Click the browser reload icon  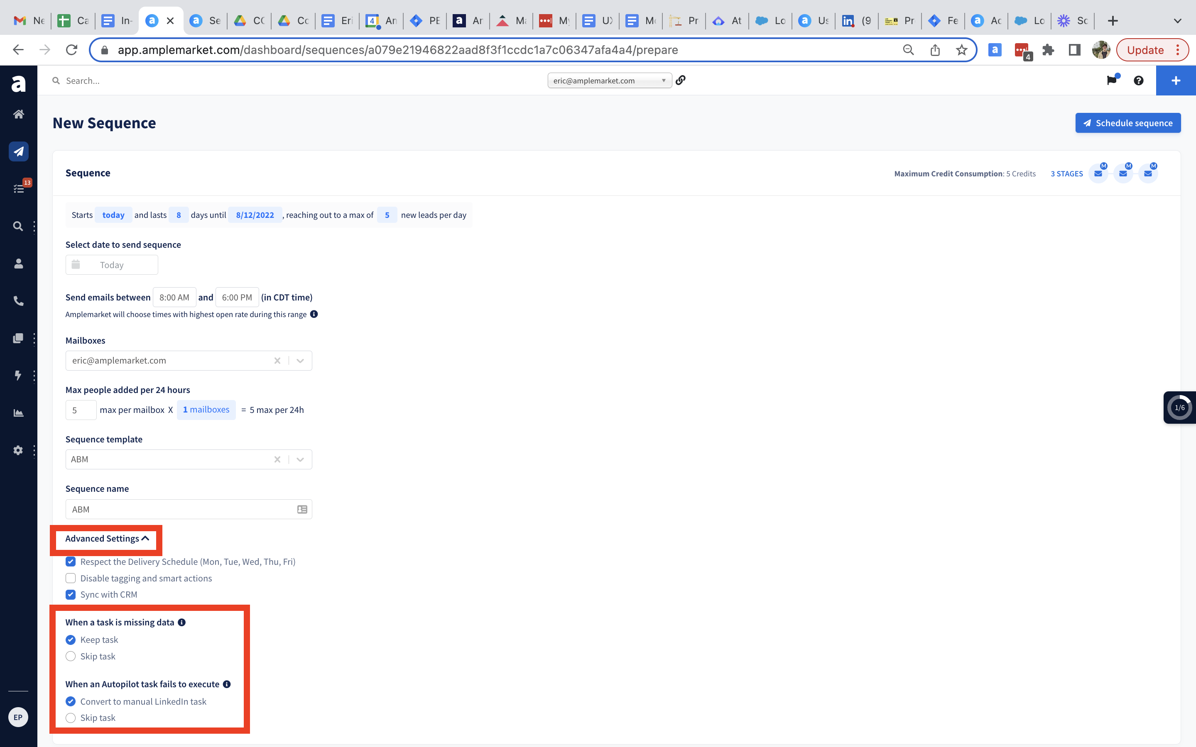[x=72, y=50]
